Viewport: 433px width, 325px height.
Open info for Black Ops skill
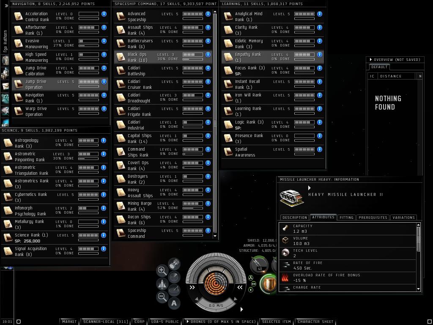pyautogui.click(x=208, y=55)
